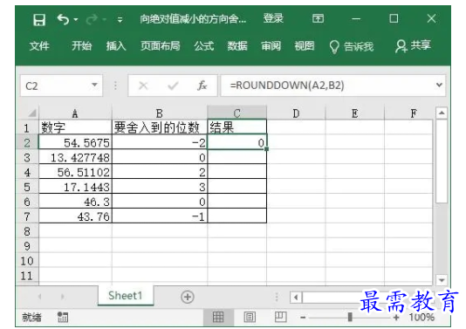
Task: Click cell containing 46.3
Action: tap(75, 202)
